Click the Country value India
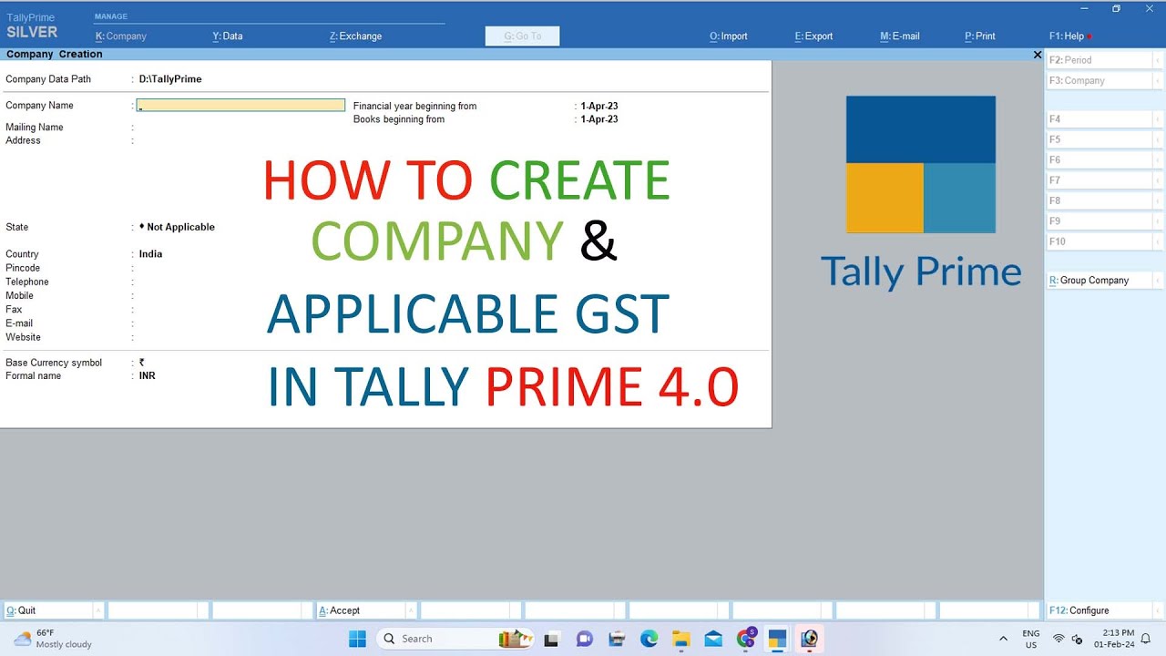The image size is (1166, 656). coord(150,254)
